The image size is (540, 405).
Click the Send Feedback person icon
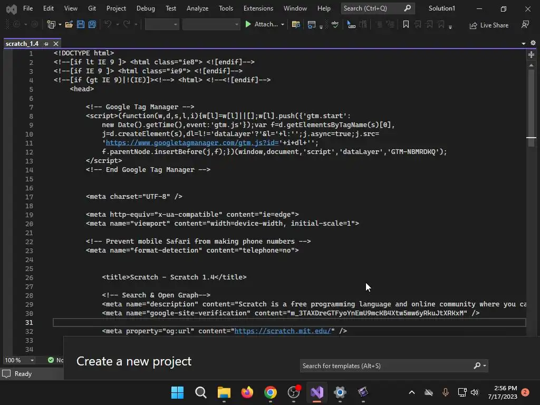[x=525, y=24]
